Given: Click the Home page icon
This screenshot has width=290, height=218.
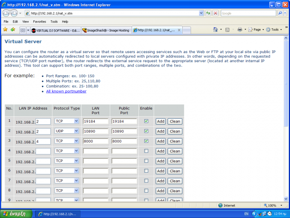Looking at the screenshot, I should [x=216, y=30].
